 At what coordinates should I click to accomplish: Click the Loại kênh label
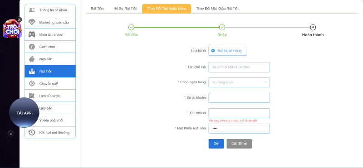tap(198, 51)
